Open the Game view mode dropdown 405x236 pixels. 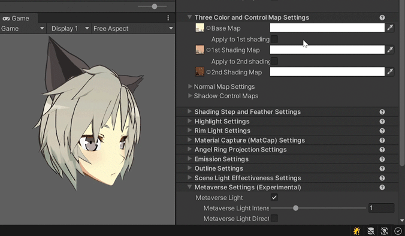(23, 28)
